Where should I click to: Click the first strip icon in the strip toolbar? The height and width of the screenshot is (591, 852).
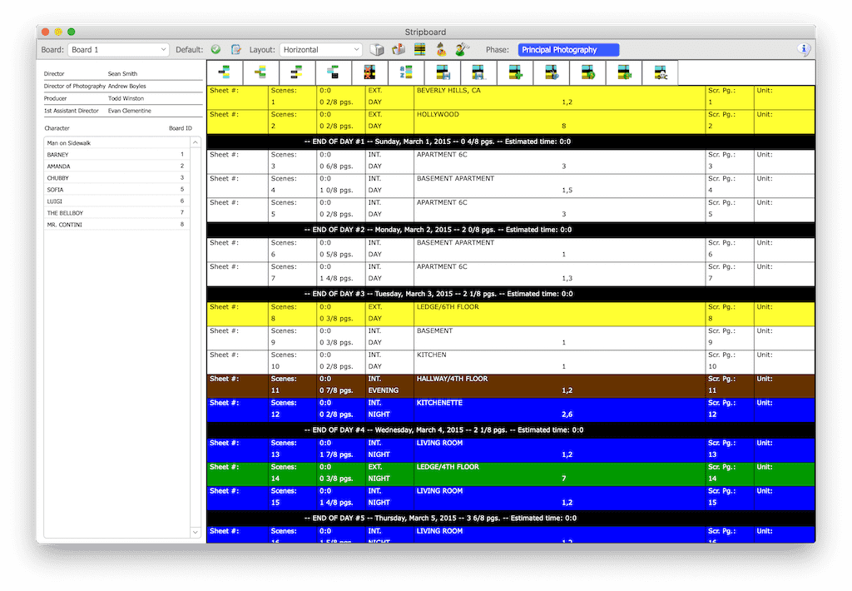click(224, 73)
